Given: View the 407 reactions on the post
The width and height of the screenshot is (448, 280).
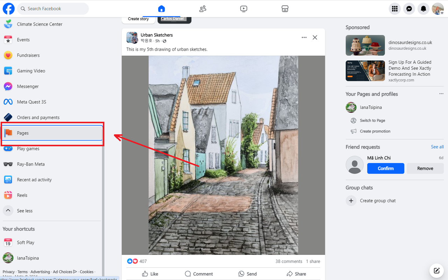Looking at the screenshot, I should point(137,261).
